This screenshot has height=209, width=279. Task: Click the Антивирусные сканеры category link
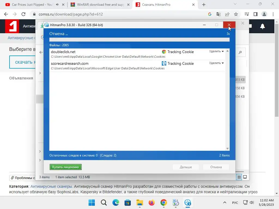point(51,186)
